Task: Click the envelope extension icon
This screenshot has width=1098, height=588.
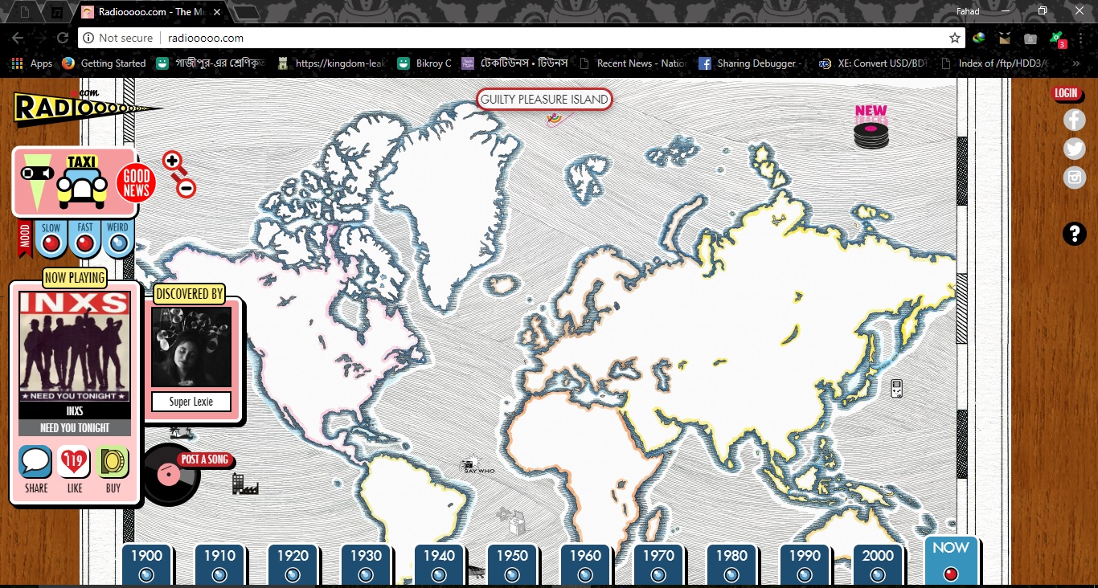Action: point(1005,38)
